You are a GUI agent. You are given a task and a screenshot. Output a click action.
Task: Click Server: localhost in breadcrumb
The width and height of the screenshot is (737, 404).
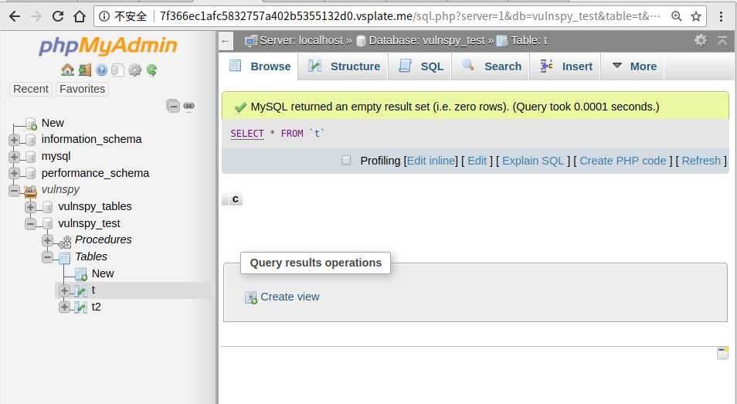coord(301,41)
